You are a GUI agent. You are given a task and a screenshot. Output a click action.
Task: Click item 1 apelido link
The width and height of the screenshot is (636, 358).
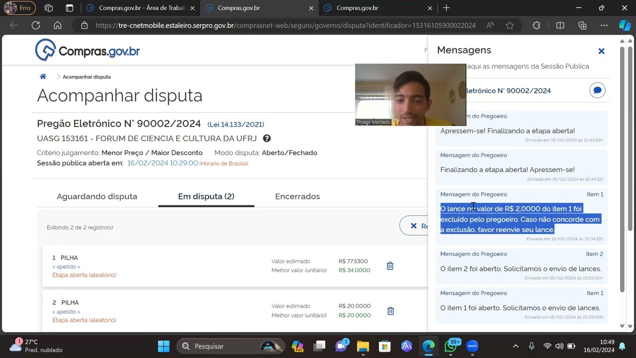tap(66, 267)
